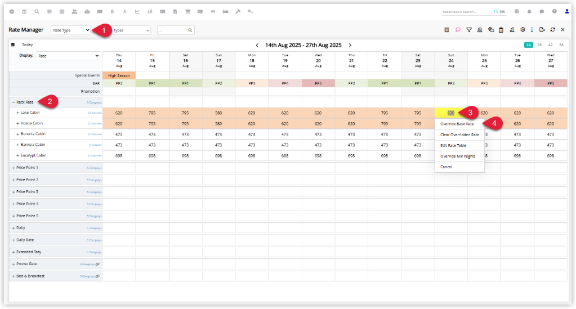Click the quotes icon in top toolbar

click(x=213, y=12)
